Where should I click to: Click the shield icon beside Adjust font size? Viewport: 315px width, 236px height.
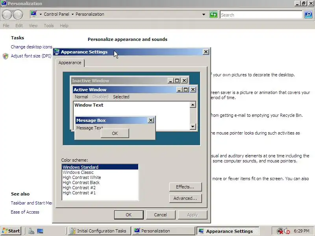coord(6,56)
